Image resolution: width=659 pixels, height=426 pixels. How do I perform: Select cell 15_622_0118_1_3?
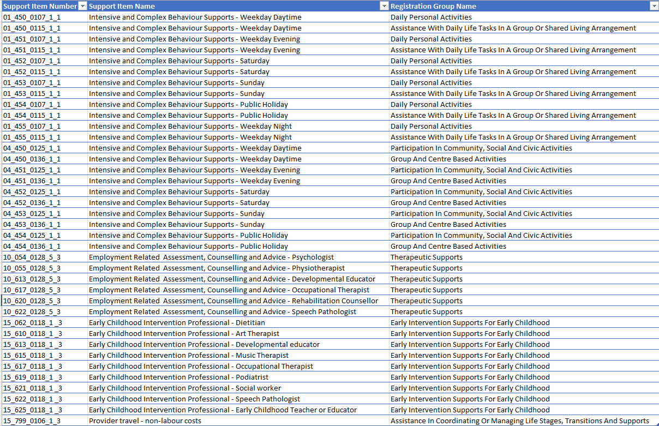click(x=44, y=399)
